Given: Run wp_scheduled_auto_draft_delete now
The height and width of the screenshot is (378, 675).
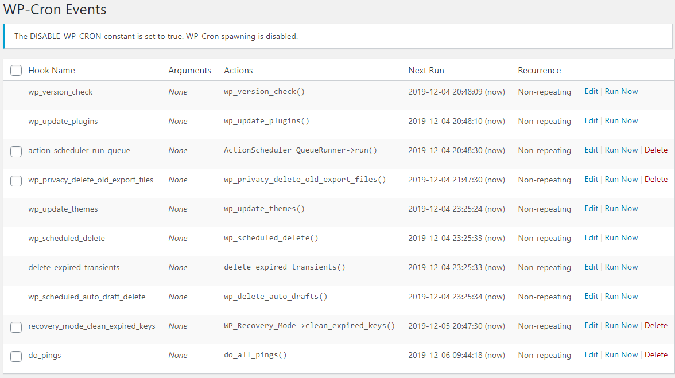Looking at the screenshot, I should pos(621,297).
